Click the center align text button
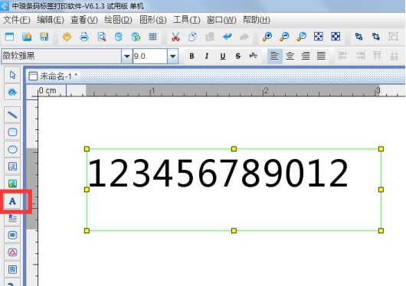The height and width of the screenshot is (286, 406). point(290,56)
